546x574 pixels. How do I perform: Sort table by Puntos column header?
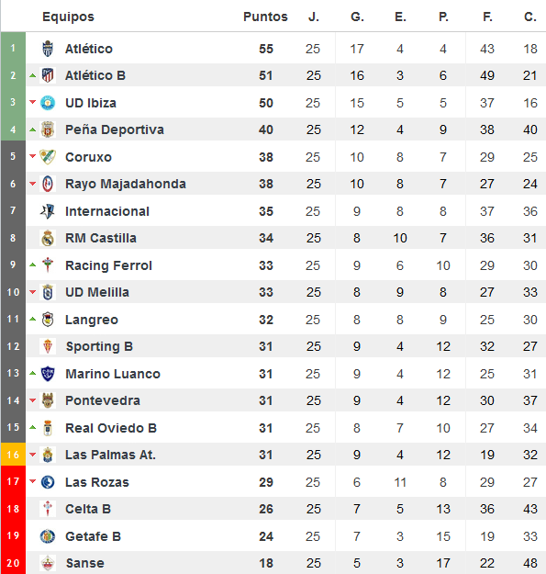(265, 17)
